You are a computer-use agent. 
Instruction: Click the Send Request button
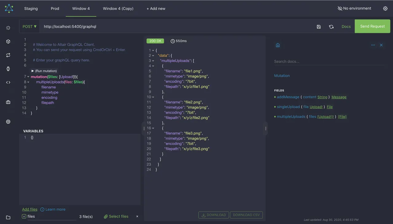point(372,26)
